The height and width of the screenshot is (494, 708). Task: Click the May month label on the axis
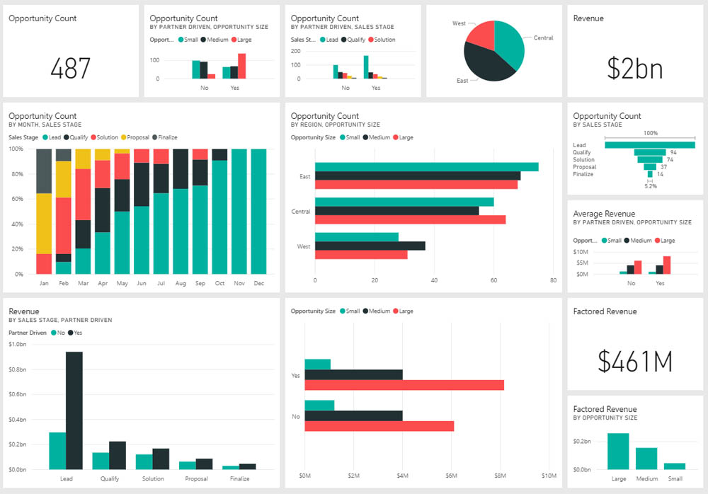(x=122, y=283)
